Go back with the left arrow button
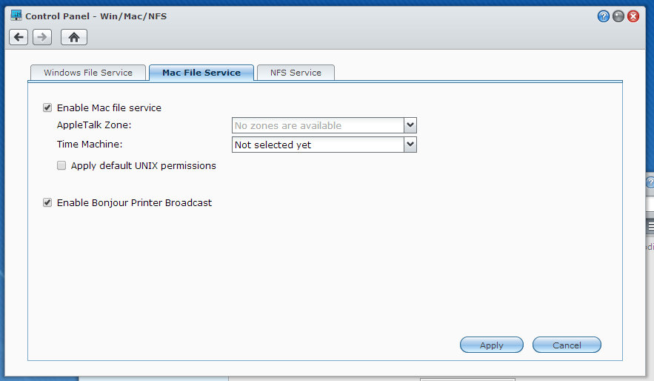The width and height of the screenshot is (654, 381). 19,37
